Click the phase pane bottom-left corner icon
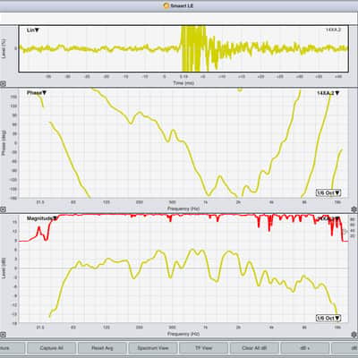 3,209
